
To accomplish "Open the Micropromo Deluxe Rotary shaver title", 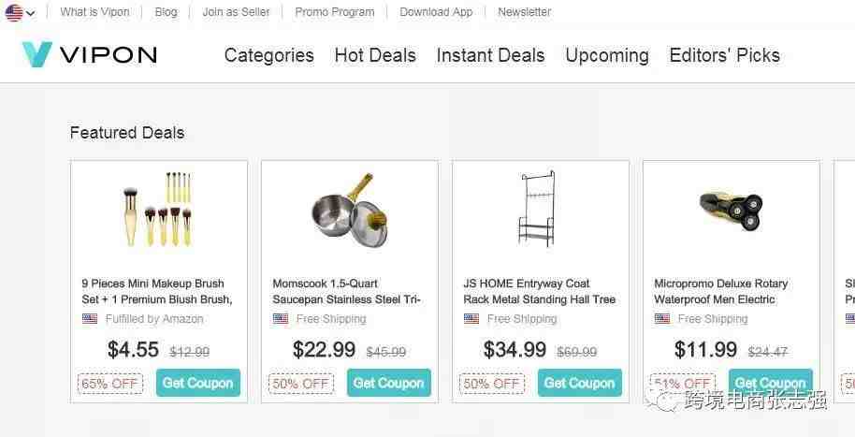I will point(721,291).
